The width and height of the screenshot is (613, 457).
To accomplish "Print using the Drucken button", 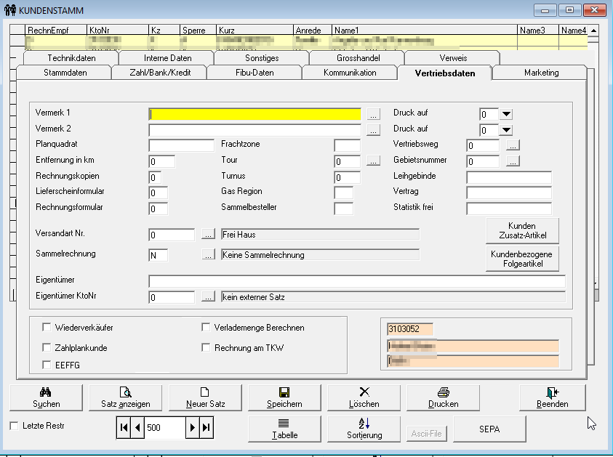I will (444, 397).
